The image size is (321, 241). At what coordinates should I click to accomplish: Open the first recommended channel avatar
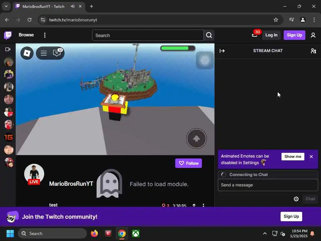(8, 62)
